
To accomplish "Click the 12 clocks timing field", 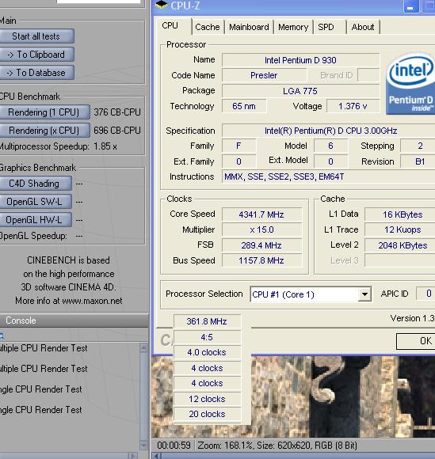I will [x=208, y=399].
